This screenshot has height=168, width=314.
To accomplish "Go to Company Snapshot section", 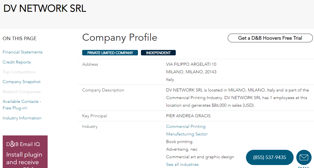I will (x=21, y=82).
